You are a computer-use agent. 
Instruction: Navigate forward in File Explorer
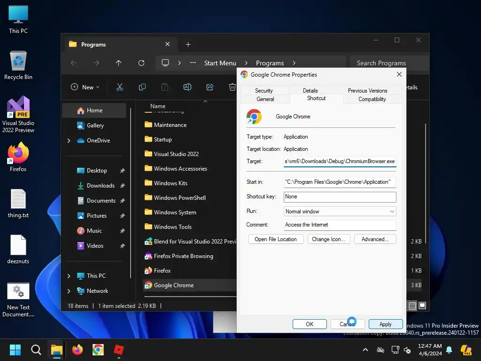96,63
